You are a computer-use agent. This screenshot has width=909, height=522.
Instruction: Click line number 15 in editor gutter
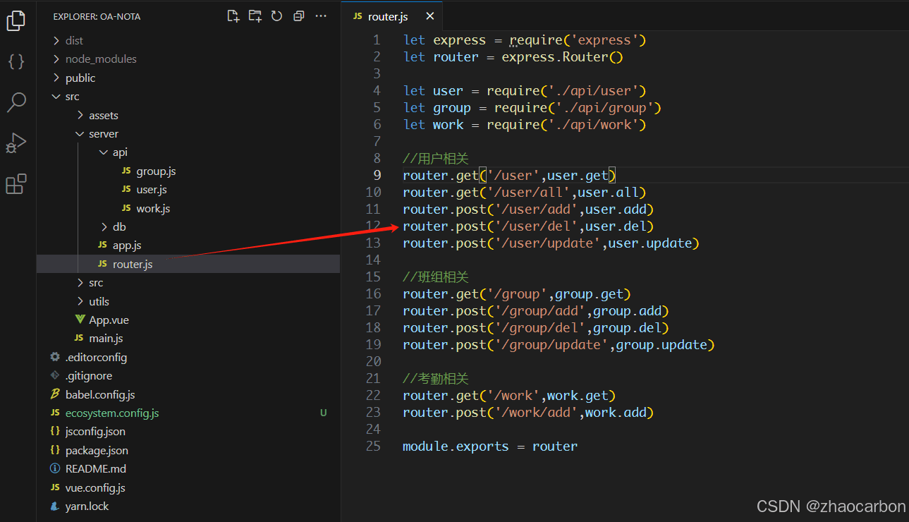[373, 277]
